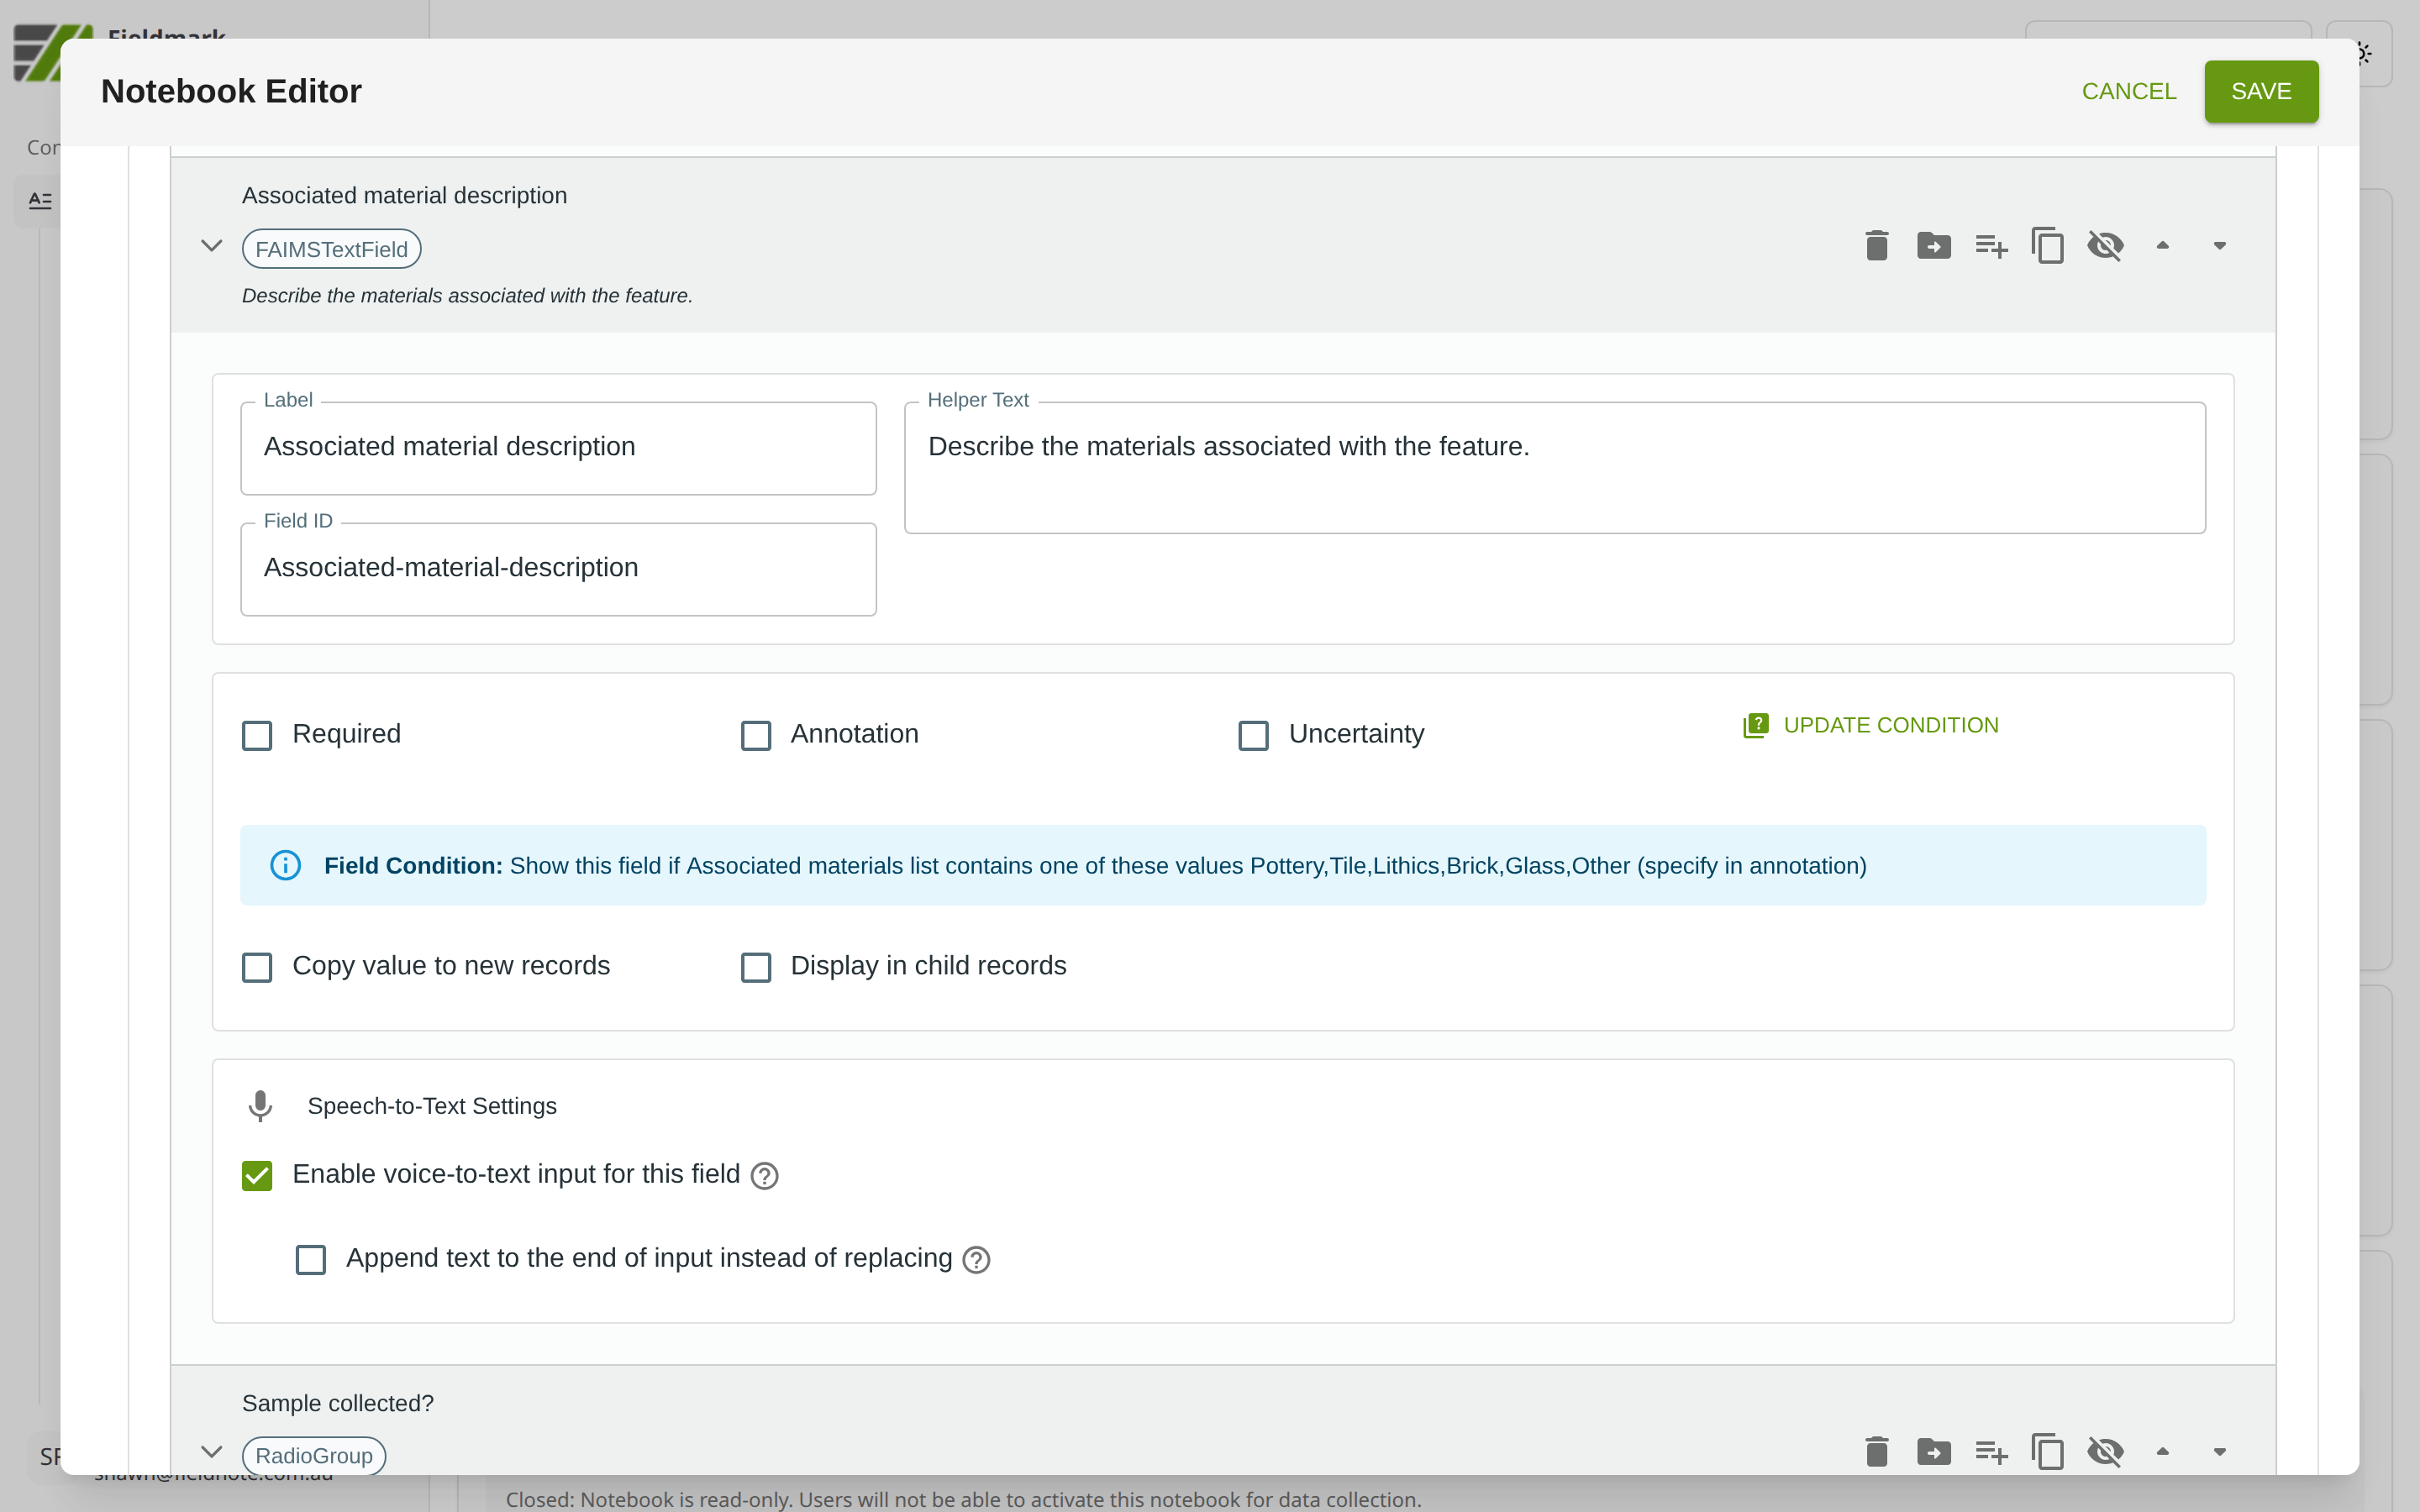The height and width of the screenshot is (1512, 2420).
Task: Delete the Sample collected? field
Action: tap(1876, 1452)
